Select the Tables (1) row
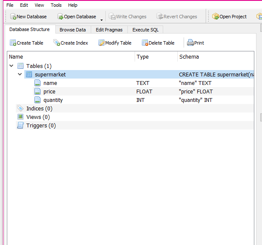This screenshot has height=245, width=262. click(39, 66)
